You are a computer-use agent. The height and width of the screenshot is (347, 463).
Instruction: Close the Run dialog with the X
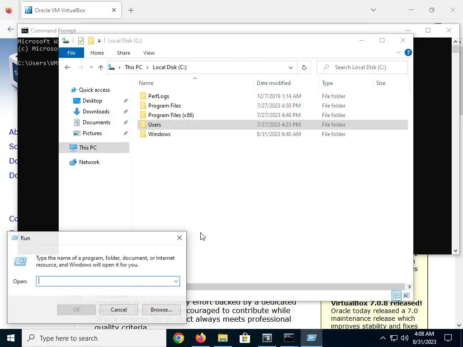click(x=179, y=238)
